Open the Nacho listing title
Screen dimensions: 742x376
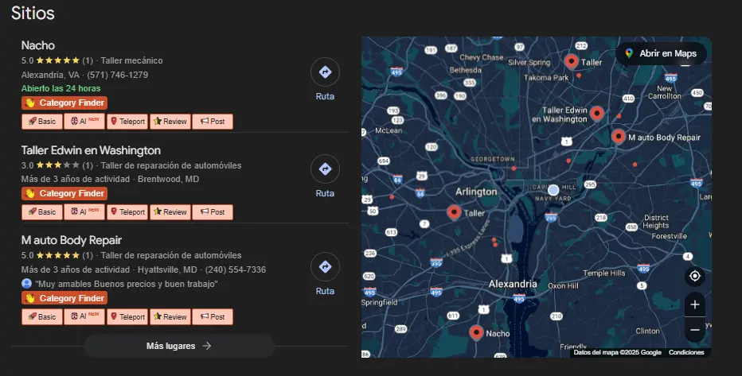tap(38, 45)
